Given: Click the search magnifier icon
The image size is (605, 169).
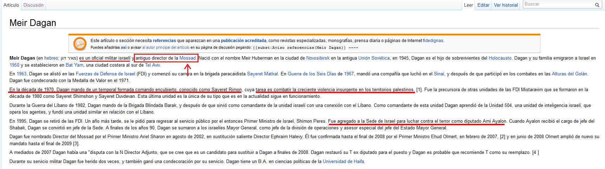Looking at the screenshot, I should [597, 5].
